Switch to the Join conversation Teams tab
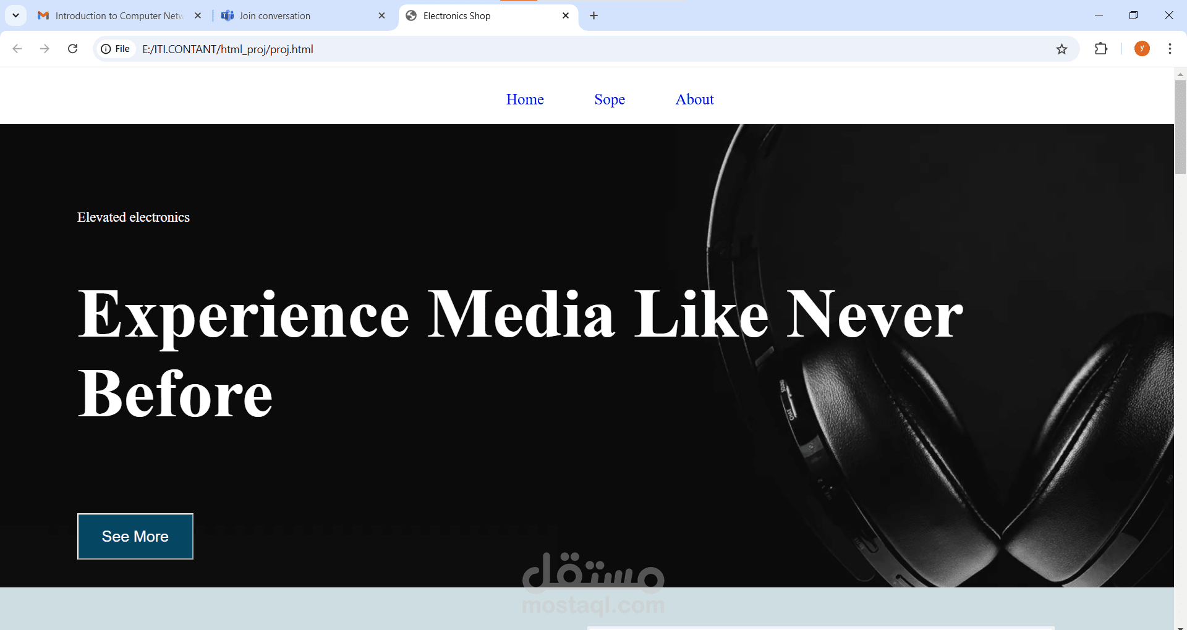This screenshot has width=1187, height=630. click(x=303, y=15)
